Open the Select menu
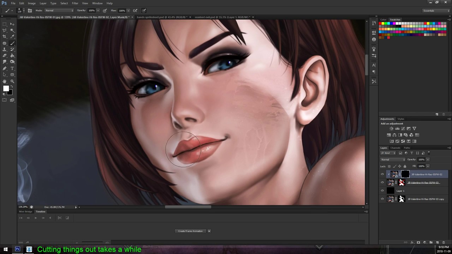Screen dimensions: 452x254 [x=64, y=3]
